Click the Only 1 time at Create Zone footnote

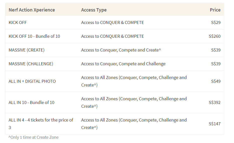tap(34, 137)
